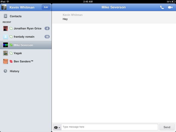176x132 pixels.
Task: Click the status icon beside Vagak
Action: (11, 53)
